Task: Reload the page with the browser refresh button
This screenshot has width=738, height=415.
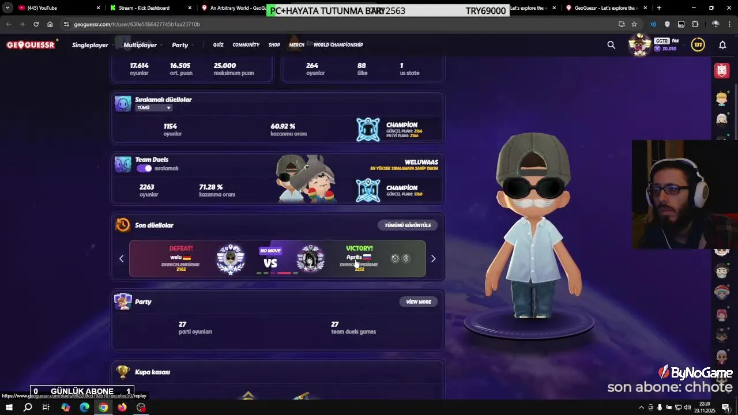Action: (36, 24)
